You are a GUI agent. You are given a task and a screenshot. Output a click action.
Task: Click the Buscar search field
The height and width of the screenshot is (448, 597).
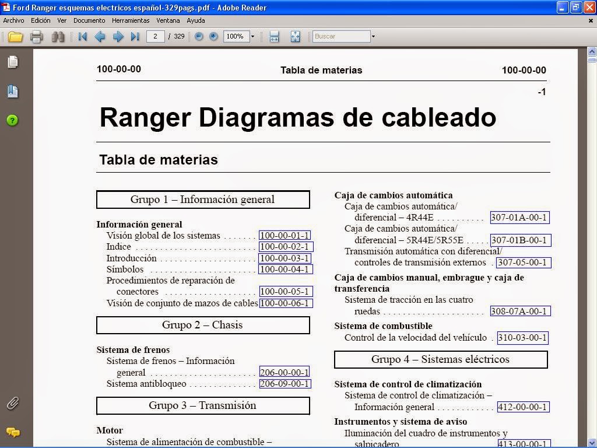pos(341,37)
